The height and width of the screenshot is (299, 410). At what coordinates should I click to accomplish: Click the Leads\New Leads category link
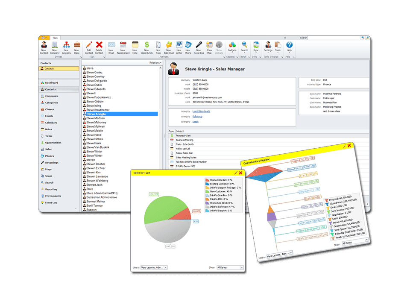[x=201, y=111]
